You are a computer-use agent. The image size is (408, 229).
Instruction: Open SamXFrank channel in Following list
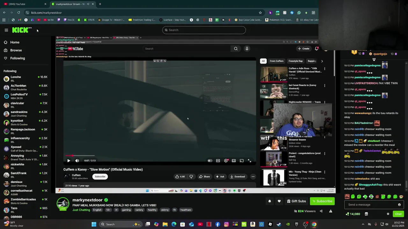point(25,175)
